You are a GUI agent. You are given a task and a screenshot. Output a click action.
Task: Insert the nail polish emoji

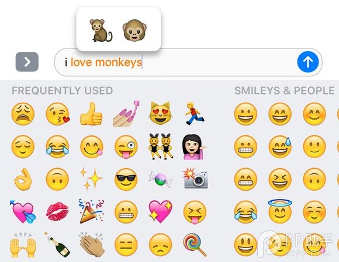tap(126, 114)
